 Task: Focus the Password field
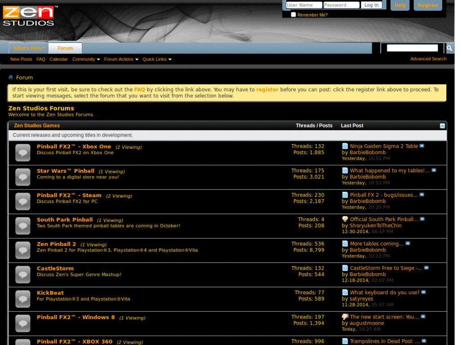point(341,5)
